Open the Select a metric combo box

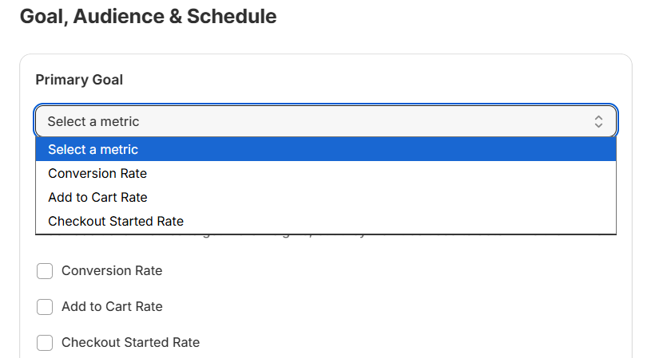[320, 121]
